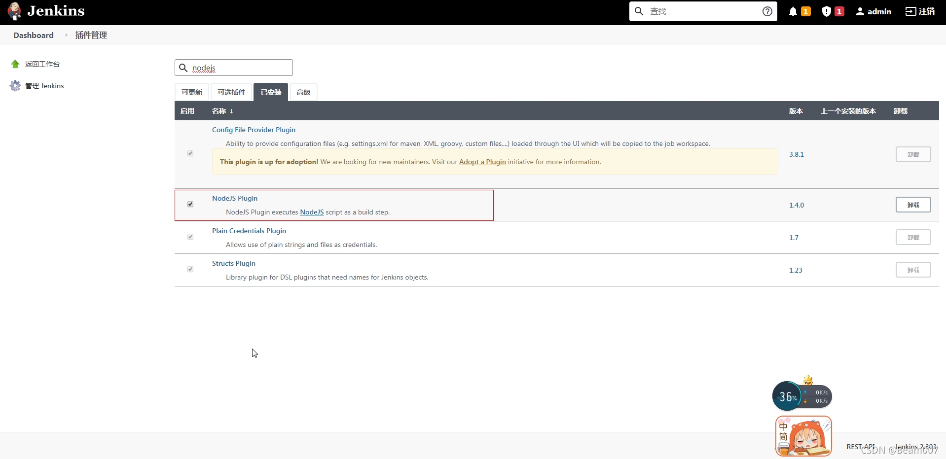Open the NodeJS Plugin title link
Image resolution: width=946 pixels, height=459 pixels.
click(x=235, y=198)
